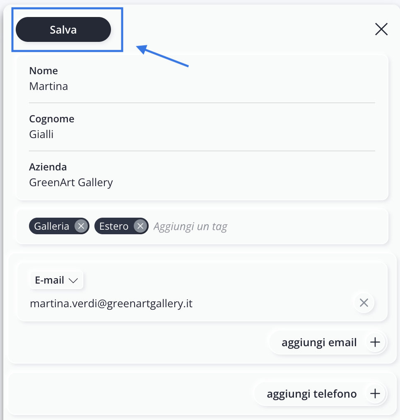Click the aggiungi telefono text
Viewport: 400px width, 420px height.
[312, 394]
